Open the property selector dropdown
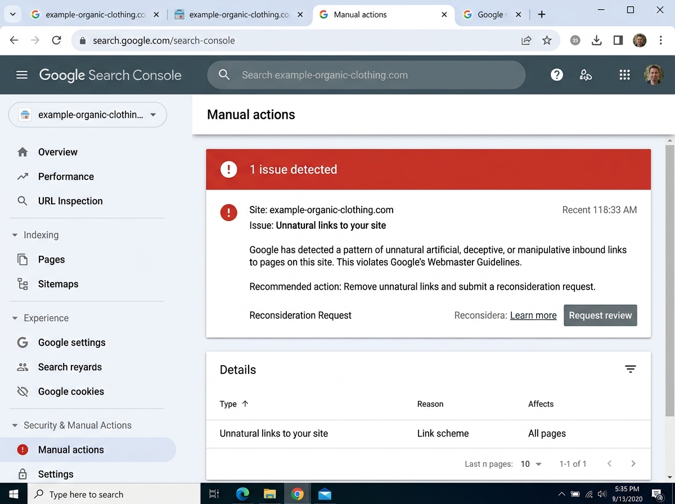 tap(88, 115)
